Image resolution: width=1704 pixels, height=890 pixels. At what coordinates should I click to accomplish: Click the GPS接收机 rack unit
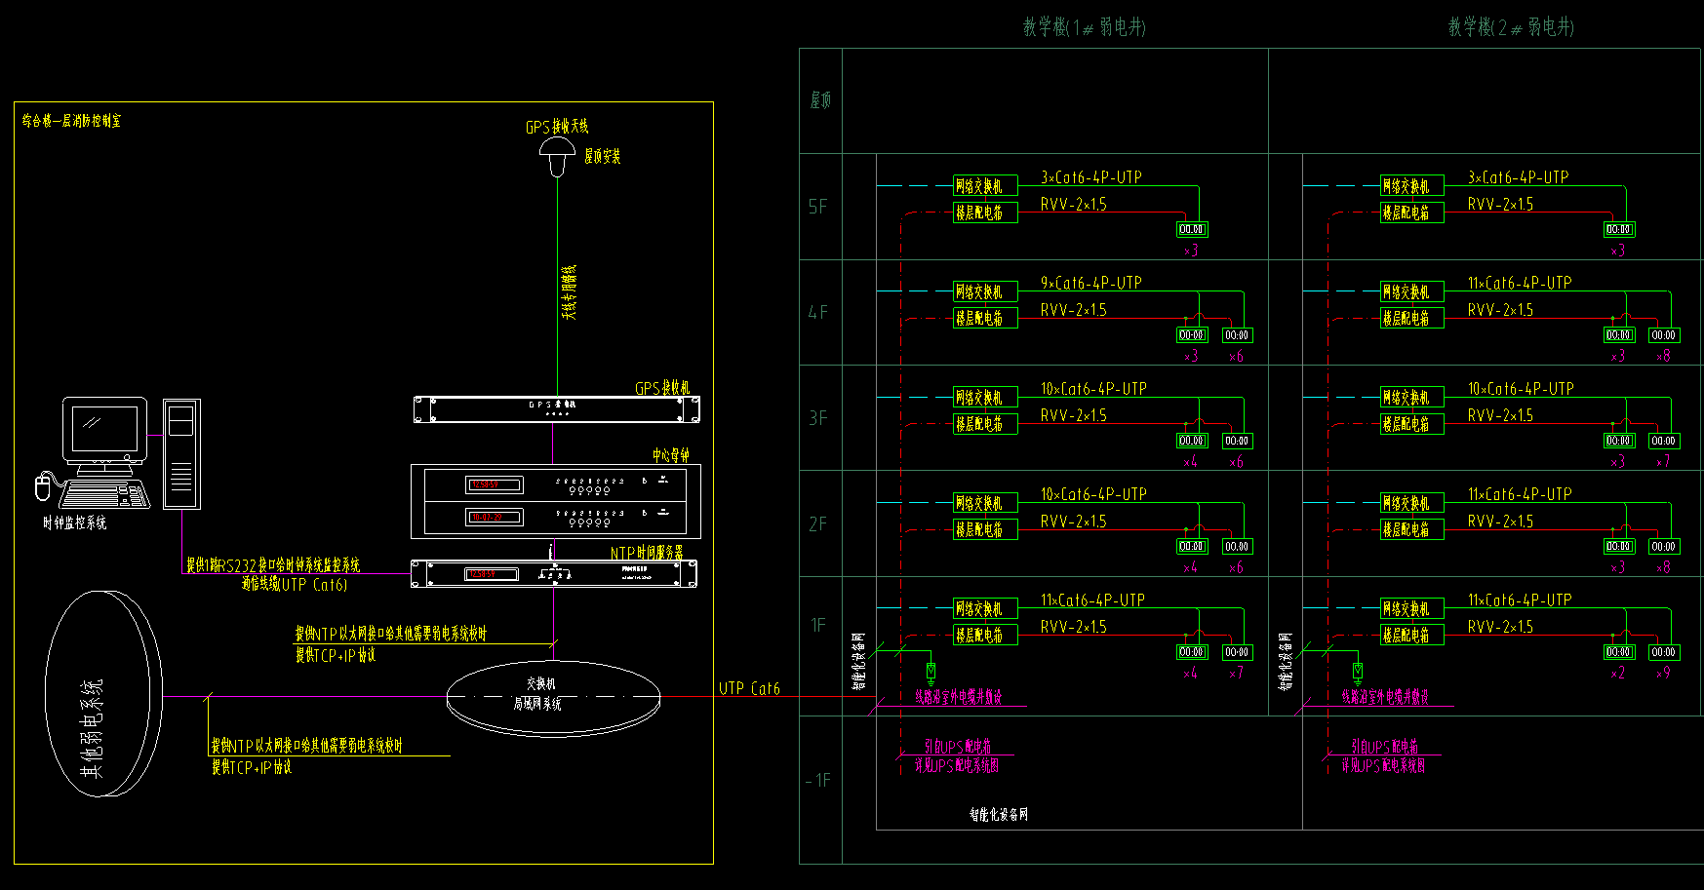(x=557, y=409)
